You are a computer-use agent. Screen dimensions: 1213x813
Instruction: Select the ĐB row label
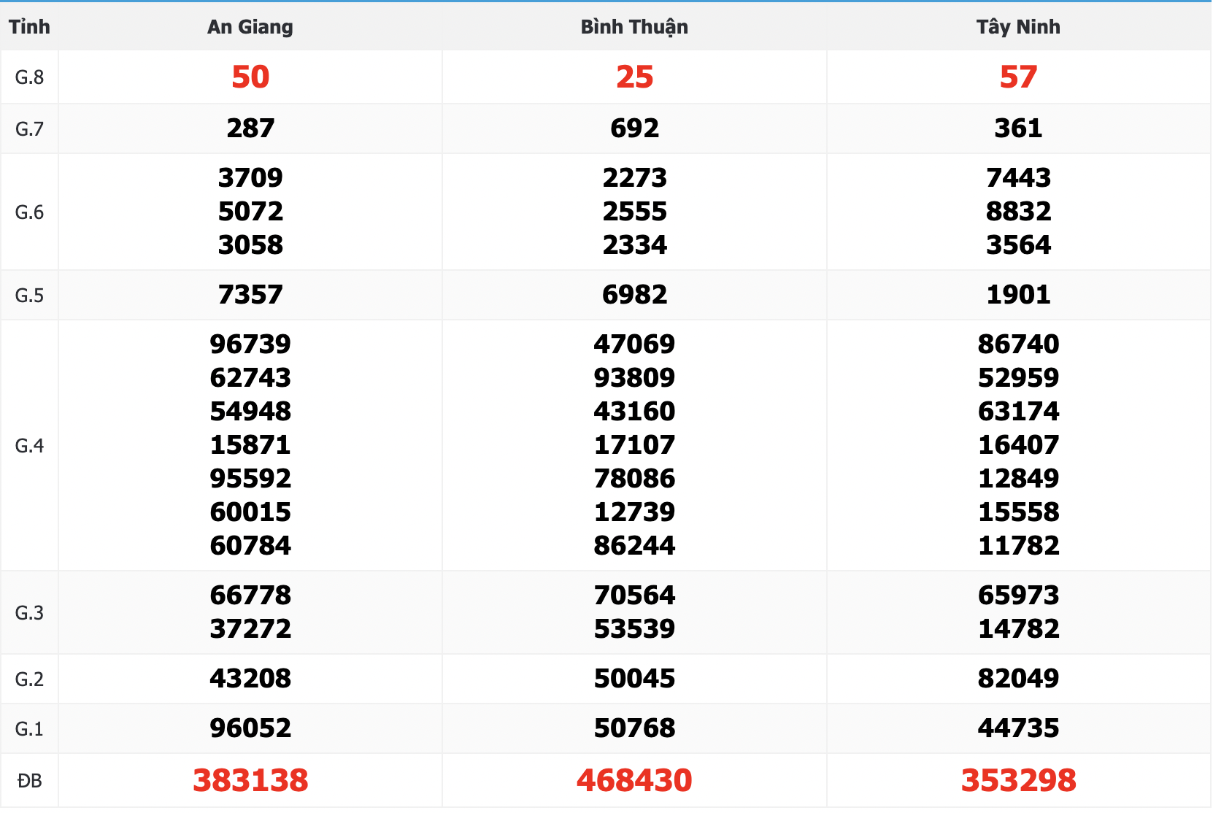pos(29,781)
